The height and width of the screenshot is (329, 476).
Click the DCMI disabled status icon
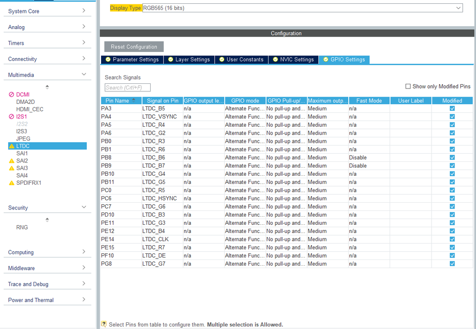(11, 95)
